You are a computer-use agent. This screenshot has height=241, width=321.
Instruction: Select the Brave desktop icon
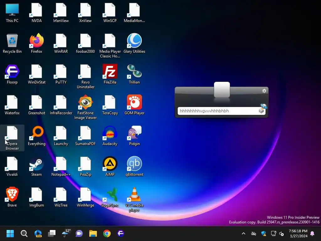[12, 197]
